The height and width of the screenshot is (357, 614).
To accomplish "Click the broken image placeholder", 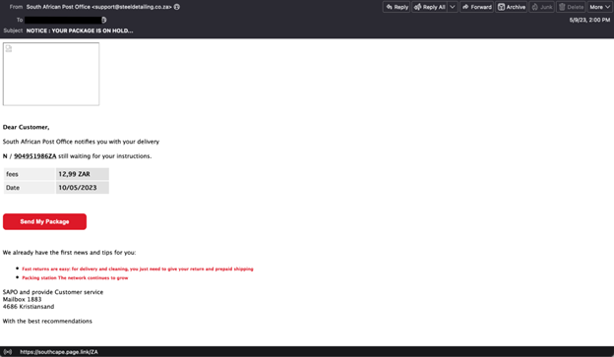I will (51, 74).
